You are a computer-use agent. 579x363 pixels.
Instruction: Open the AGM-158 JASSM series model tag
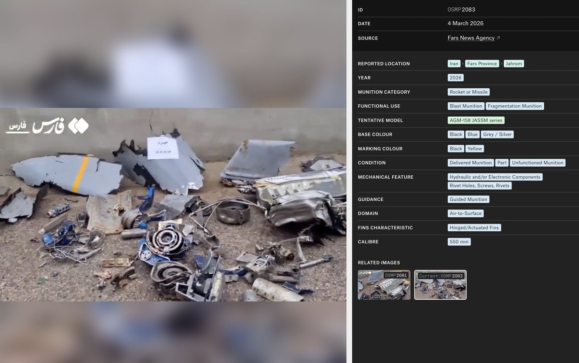pos(477,120)
